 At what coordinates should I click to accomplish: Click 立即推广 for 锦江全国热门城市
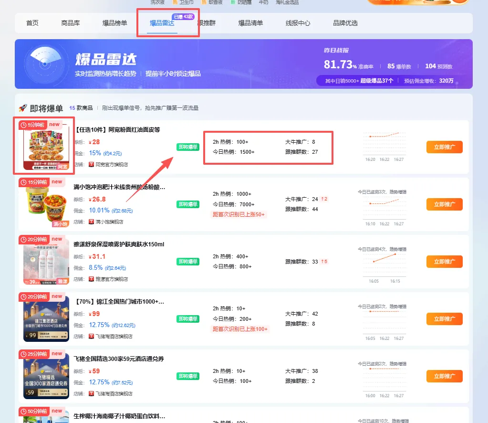(445, 319)
